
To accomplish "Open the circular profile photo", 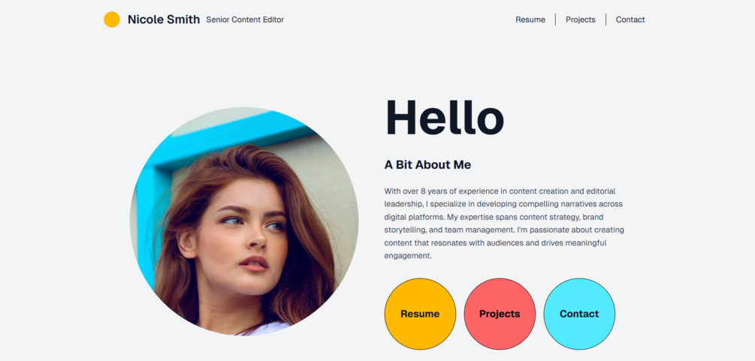I will (244, 221).
